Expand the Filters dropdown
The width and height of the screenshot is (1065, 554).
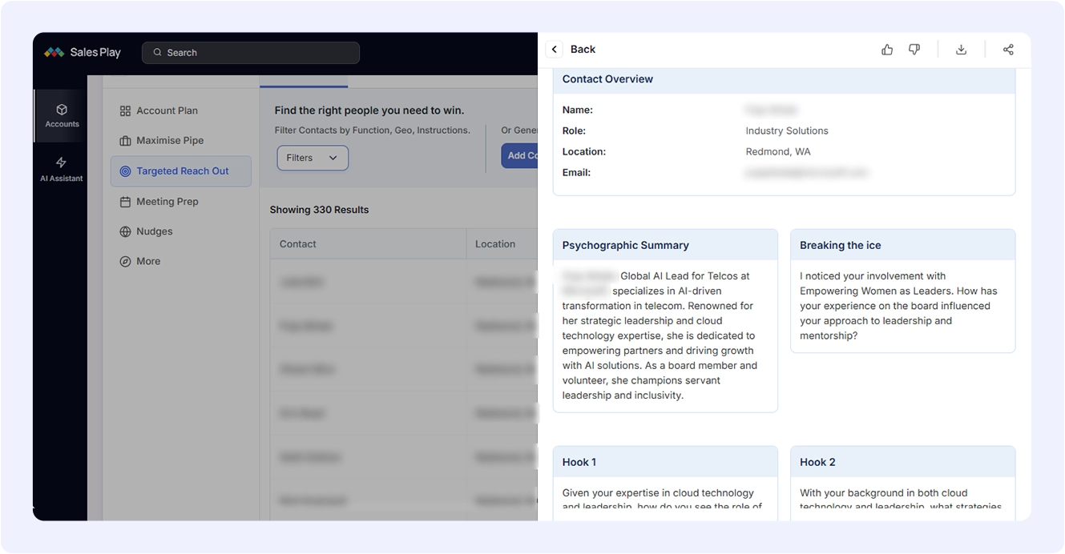(313, 158)
